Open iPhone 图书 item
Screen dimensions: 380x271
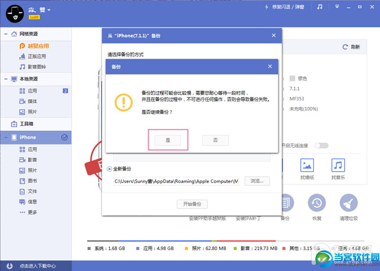[x=32, y=181]
